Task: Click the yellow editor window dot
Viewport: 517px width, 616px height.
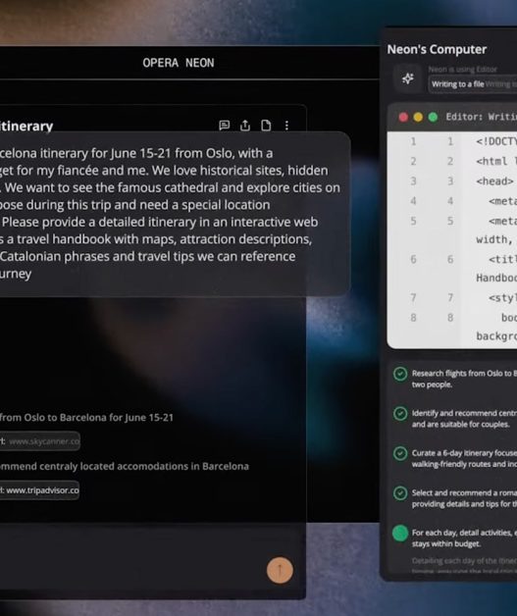Action: 418,117
